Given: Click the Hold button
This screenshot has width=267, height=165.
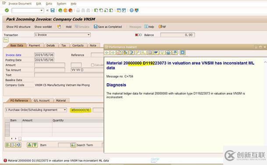Looking at the screenshot, I should (x=69, y=27).
